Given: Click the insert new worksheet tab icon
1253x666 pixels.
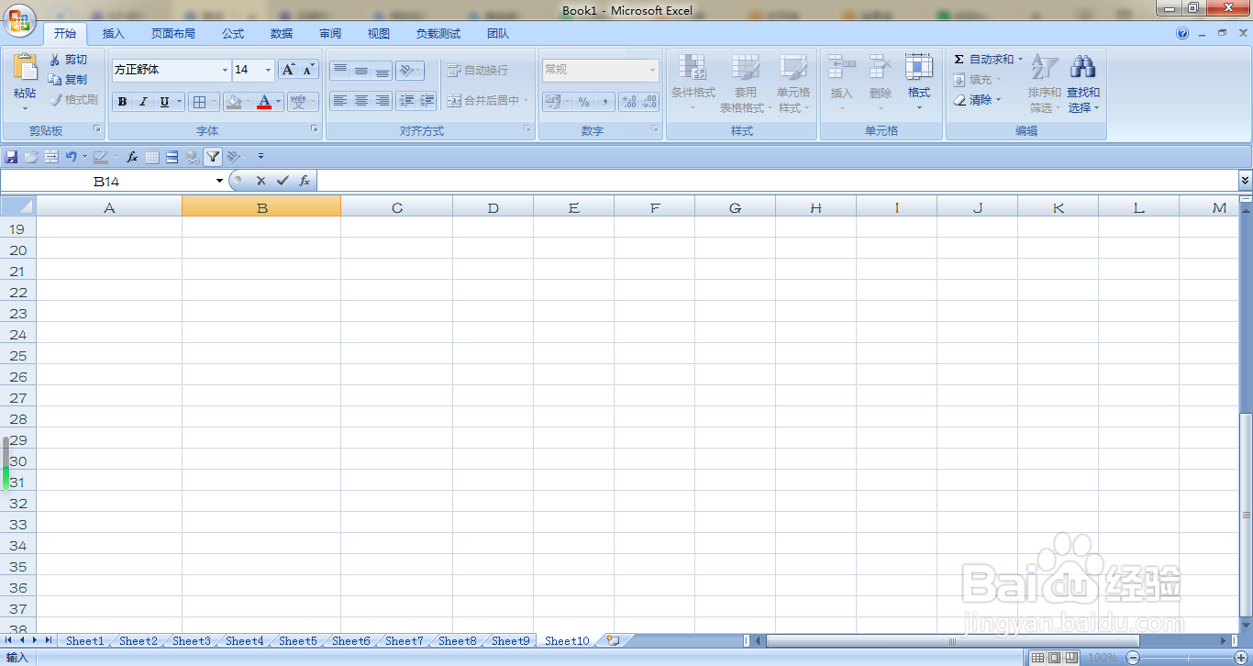Looking at the screenshot, I should [x=613, y=641].
